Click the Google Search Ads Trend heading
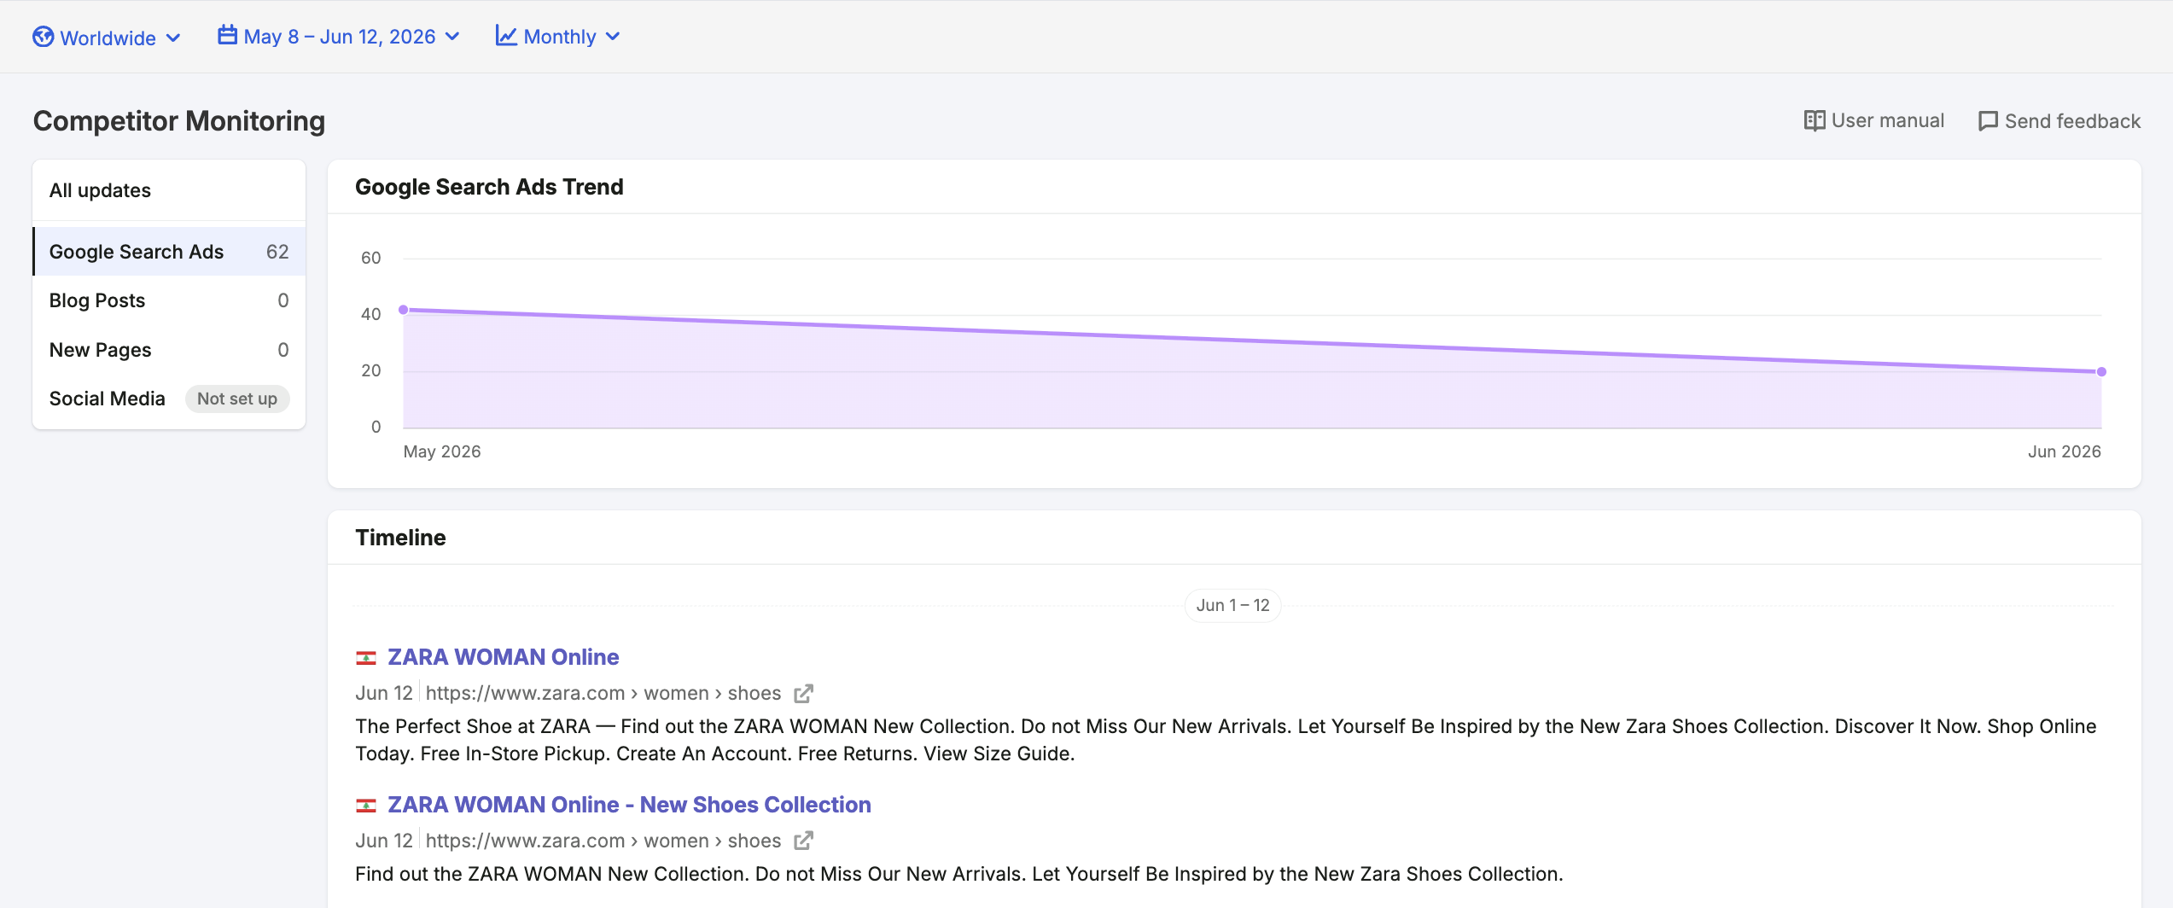 [489, 187]
